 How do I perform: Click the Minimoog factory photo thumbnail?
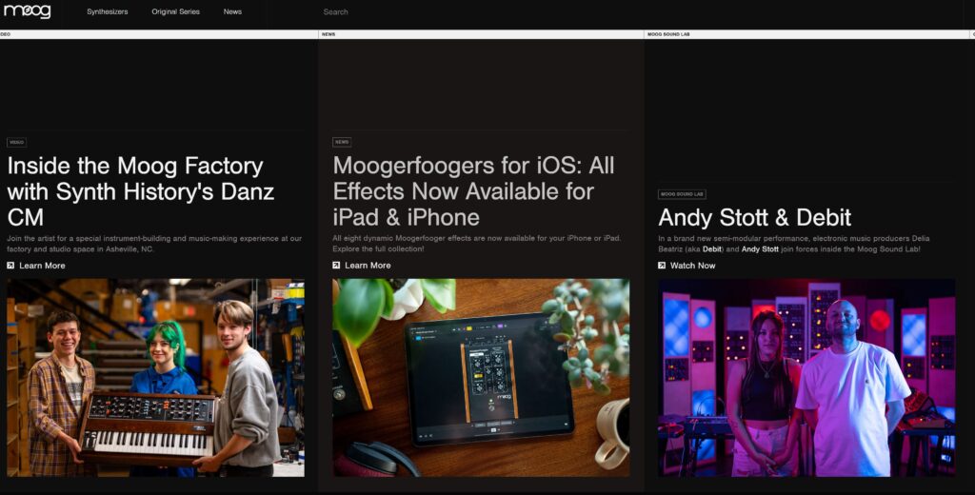155,378
